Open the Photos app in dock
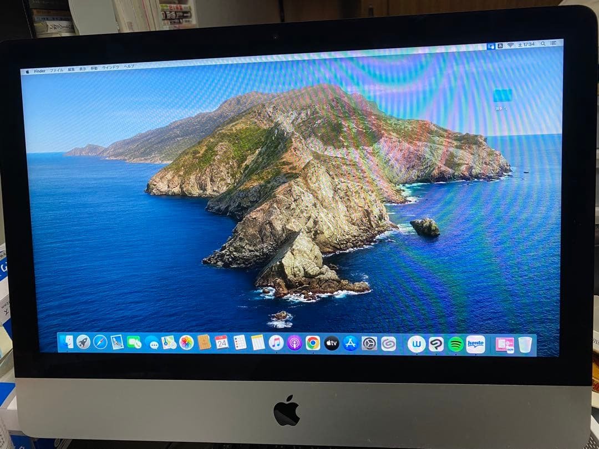The height and width of the screenshot is (449, 599). tap(186, 343)
